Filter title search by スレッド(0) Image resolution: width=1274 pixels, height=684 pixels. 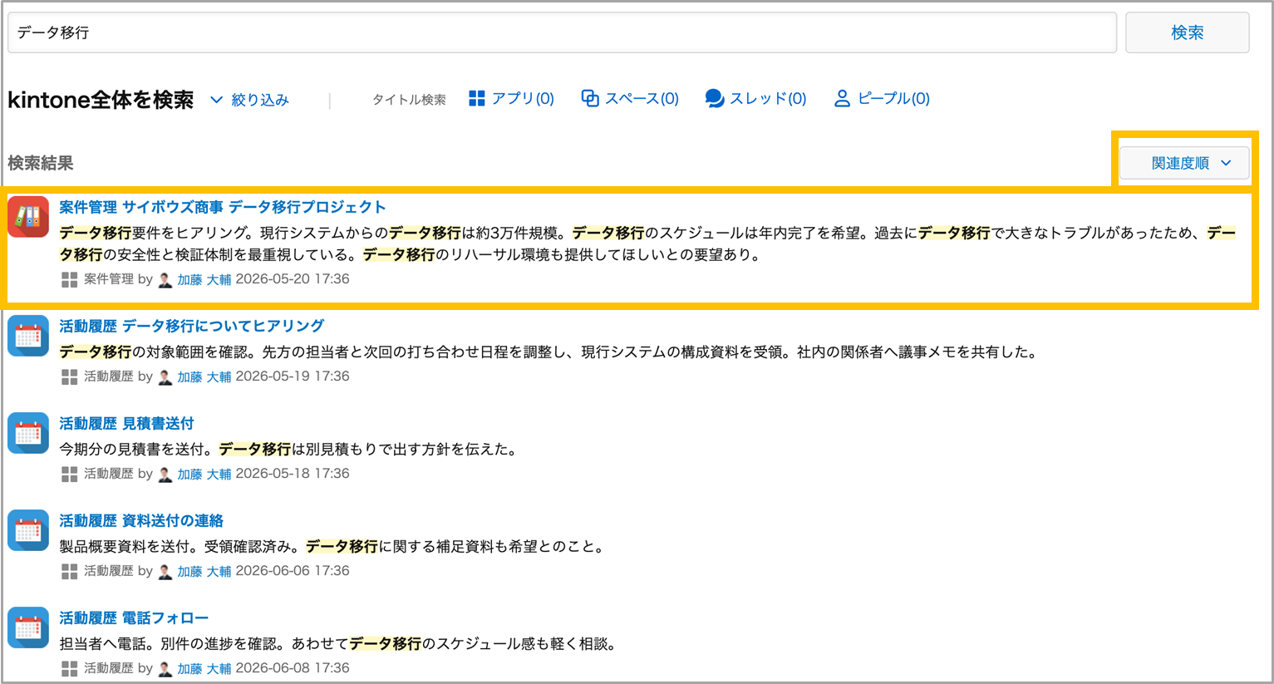(x=755, y=99)
